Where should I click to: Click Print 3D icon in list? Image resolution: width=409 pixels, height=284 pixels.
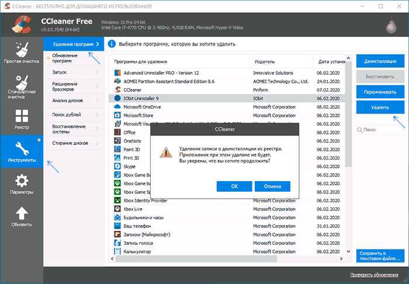[x=117, y=158]
